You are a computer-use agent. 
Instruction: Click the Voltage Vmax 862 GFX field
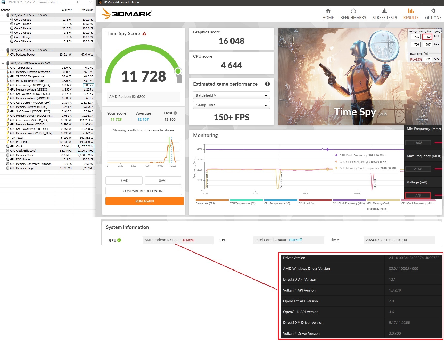click(x=427, y=37)
